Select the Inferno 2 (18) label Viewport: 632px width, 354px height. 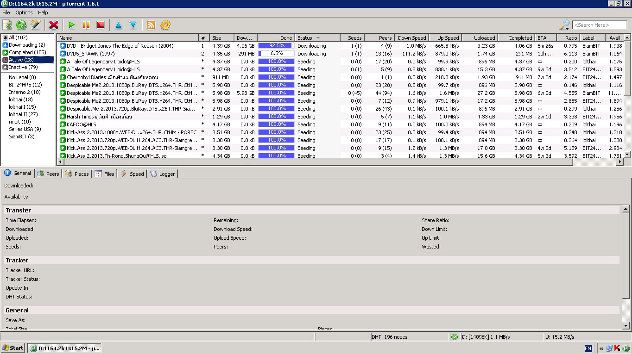tap(25, 92)
